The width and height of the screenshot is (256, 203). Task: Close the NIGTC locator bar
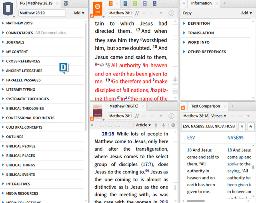(x=173, y=125)
